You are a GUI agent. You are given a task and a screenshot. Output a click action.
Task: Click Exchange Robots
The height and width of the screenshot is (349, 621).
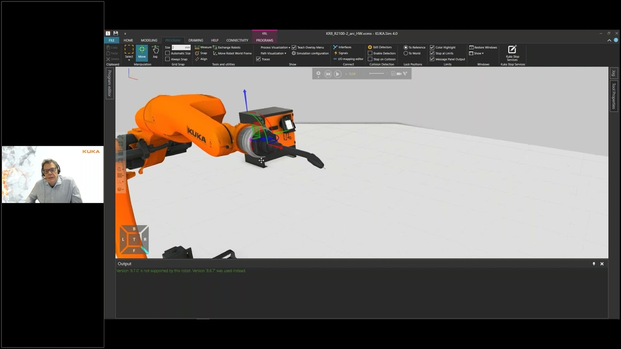[x=227, y=48]
